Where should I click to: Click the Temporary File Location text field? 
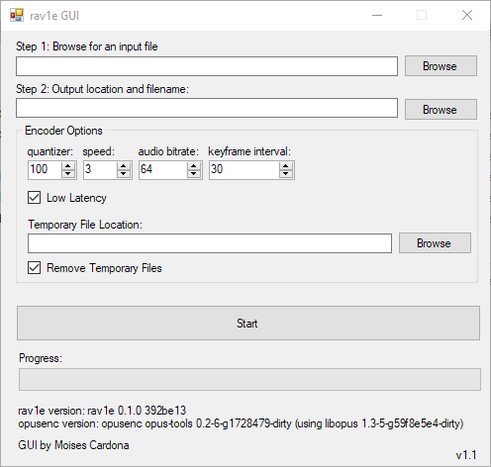(210, 243)
